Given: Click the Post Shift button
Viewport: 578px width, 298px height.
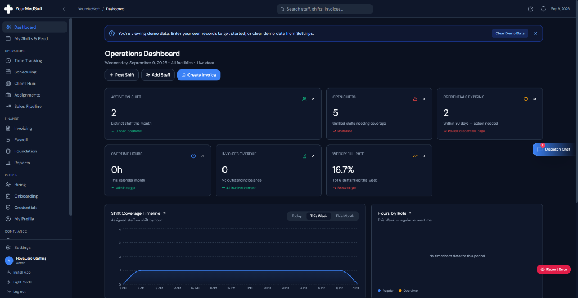Looking at the screenshot, I should (x=122, y=75).
